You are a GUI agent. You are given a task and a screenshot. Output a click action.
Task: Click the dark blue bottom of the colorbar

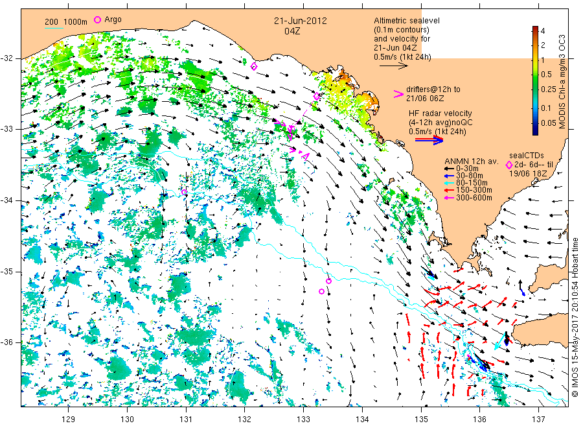click(x=535, y=131)
